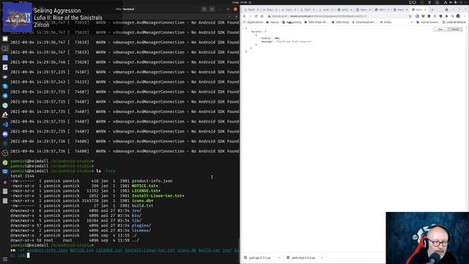Open the terminal hamburger menu
Image resolution: width=469 pixels, height=264 pixels.
pyautogui.click(x=212, y=10)
